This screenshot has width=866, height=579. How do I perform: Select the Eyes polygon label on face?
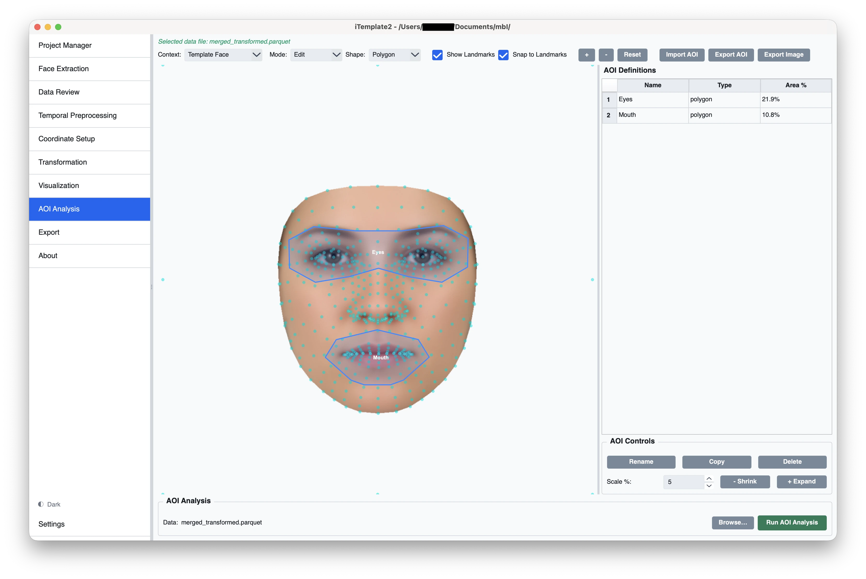tap(378, 252)
